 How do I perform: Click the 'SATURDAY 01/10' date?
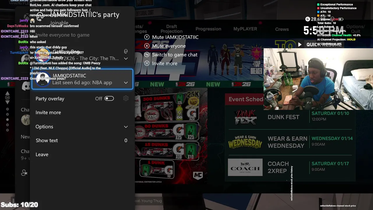coord(330,113)
